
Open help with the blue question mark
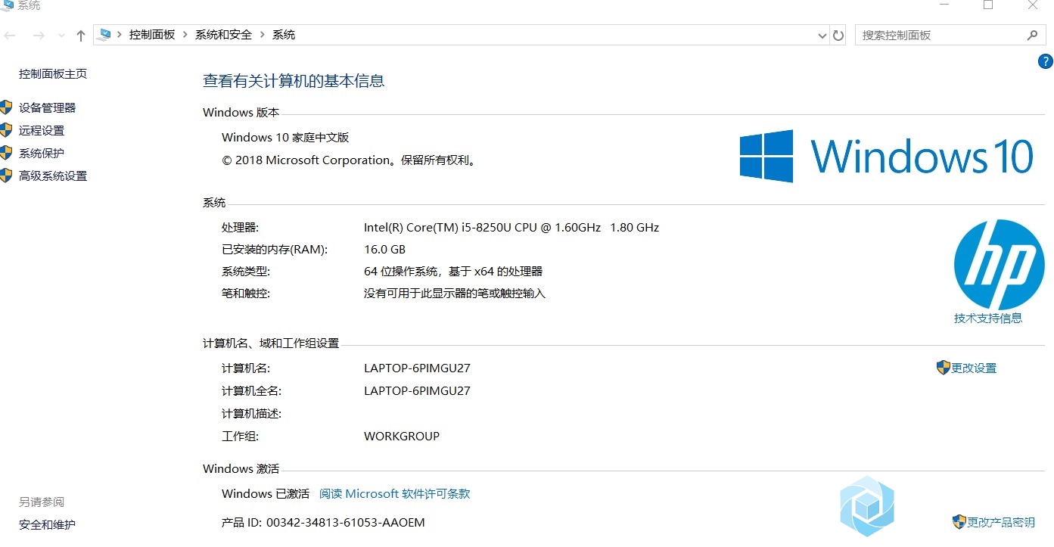coord(1046,61)
